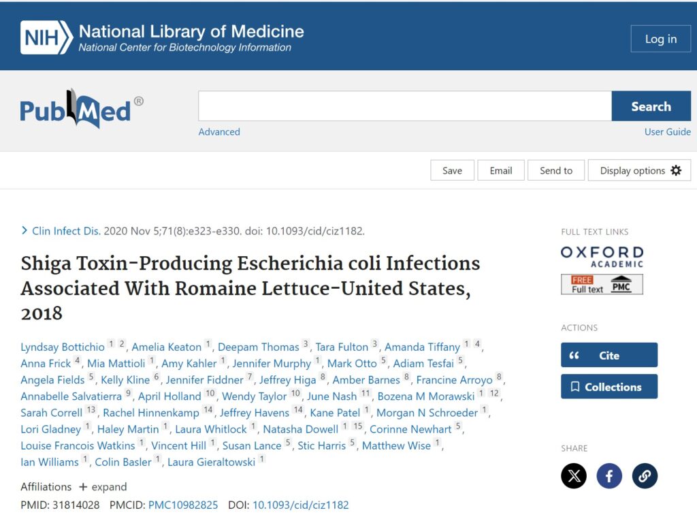Add article to Collections
This screenshot has width=697, height=517.
pos(609,386)
